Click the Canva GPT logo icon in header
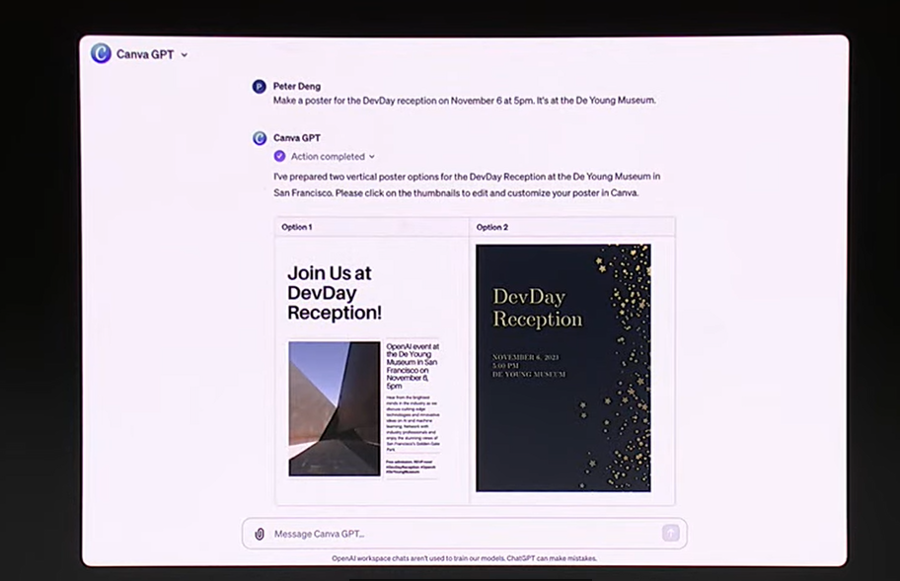 pyautogui.click(x=101, y=54)
